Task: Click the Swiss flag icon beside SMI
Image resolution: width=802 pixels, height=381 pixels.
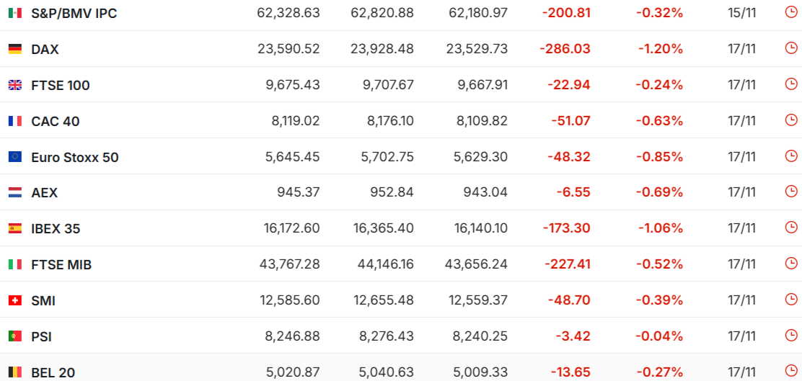Action: [14, 300]
